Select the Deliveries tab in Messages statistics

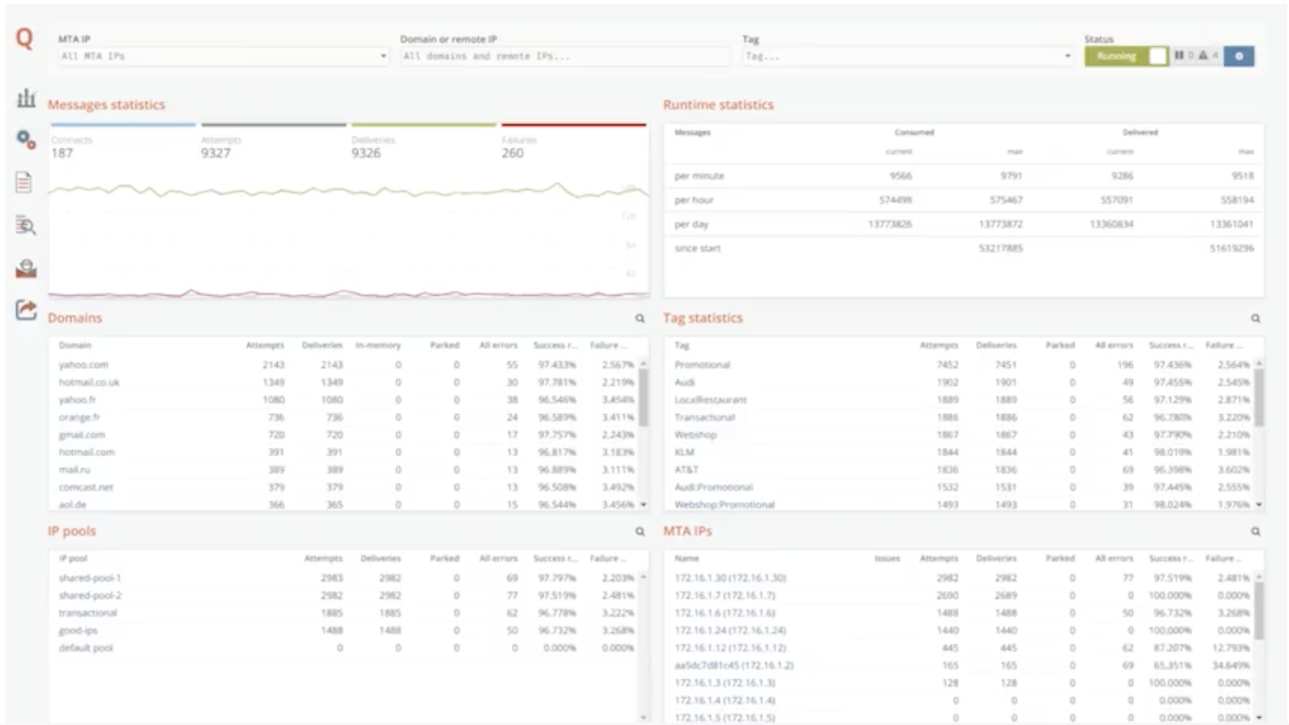[x=422, y=147]
